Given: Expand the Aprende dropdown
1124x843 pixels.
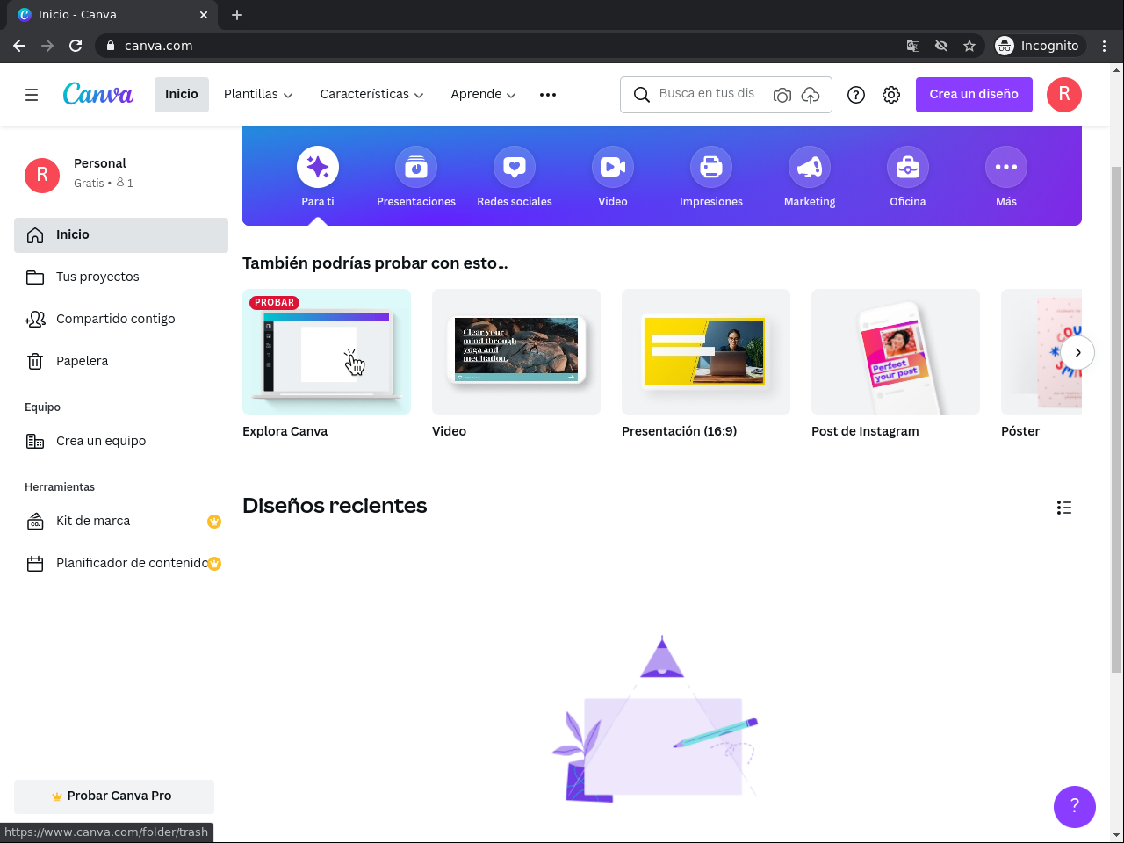Looking at the screenshot, I should coord(483,95).
